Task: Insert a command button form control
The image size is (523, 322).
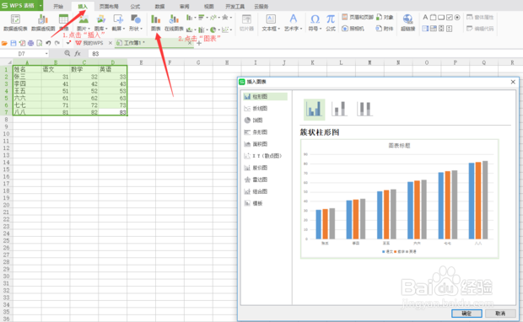Action: coord(441,18)
